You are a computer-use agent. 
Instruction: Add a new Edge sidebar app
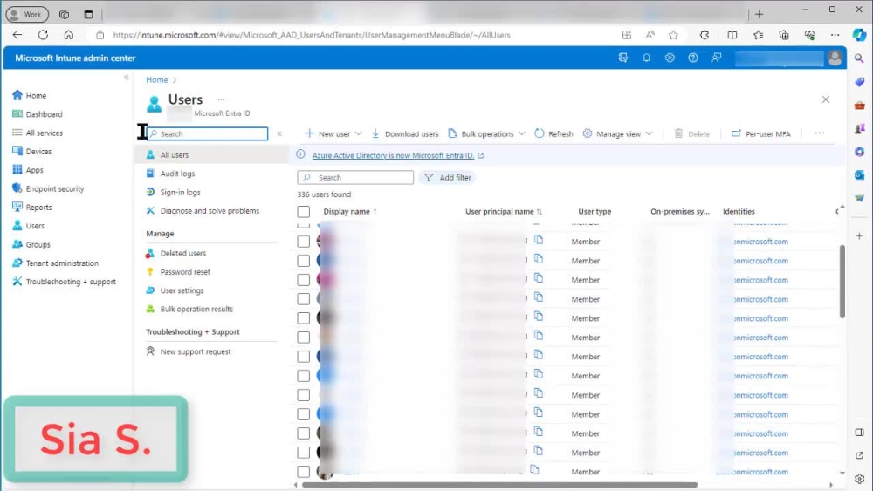pos(859,236)
